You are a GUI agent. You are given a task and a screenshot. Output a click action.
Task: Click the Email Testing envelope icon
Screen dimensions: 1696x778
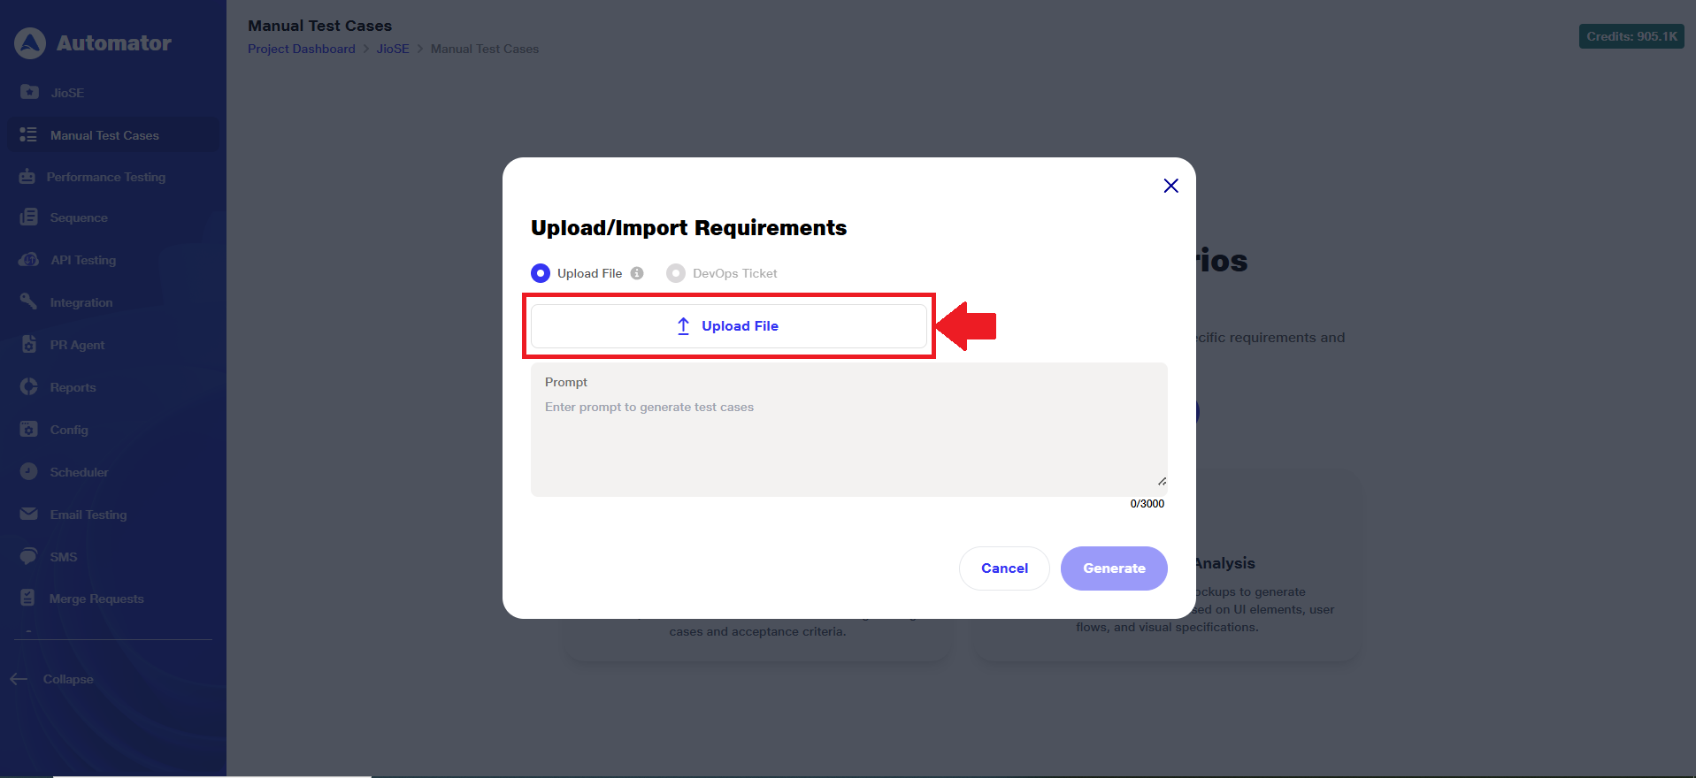29,515
